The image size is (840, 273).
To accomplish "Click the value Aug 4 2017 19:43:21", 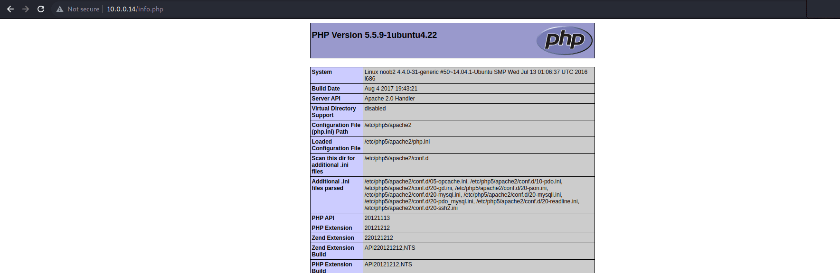I will coord(391,89).
